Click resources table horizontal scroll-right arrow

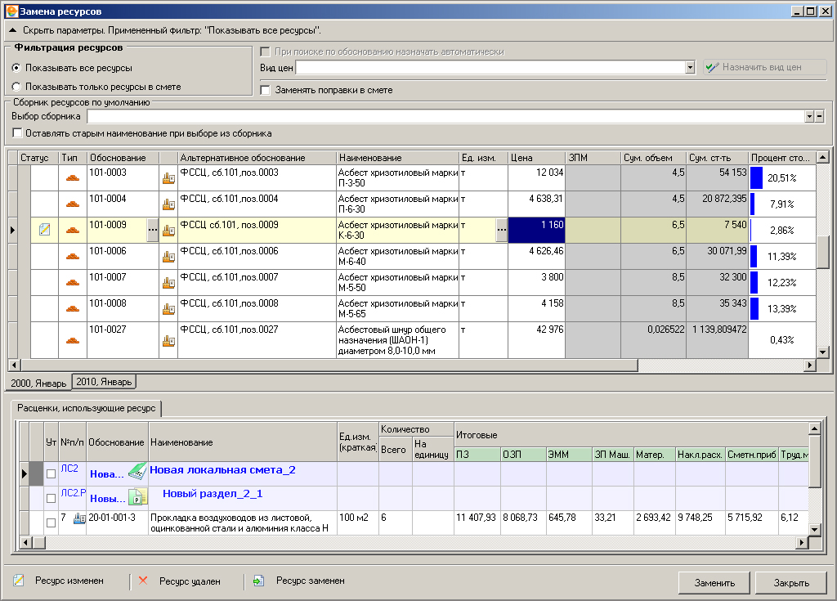click(x=810, y=365)
